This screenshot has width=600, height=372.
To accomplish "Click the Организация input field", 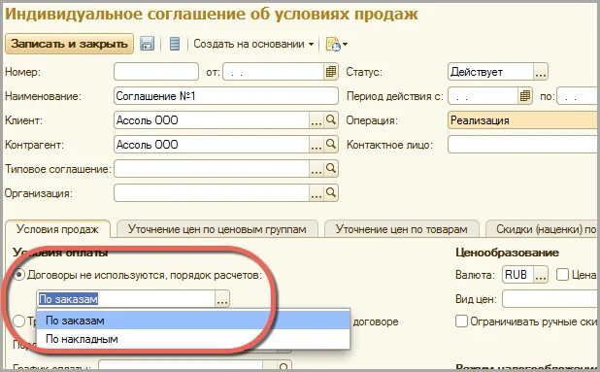I will click(212, 193).
